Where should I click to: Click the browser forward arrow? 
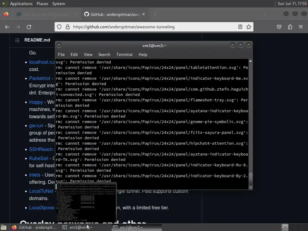(x=18, y=27)
